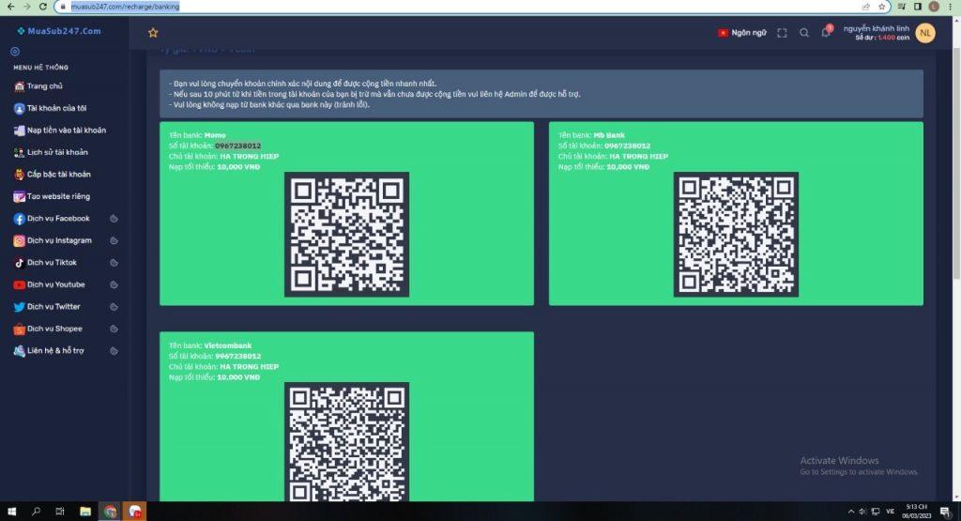Expand the Dịch vụ Shopee submenu arrow
Screen dimensions: 961x521
pyautogui.click(x=114, y=329)
